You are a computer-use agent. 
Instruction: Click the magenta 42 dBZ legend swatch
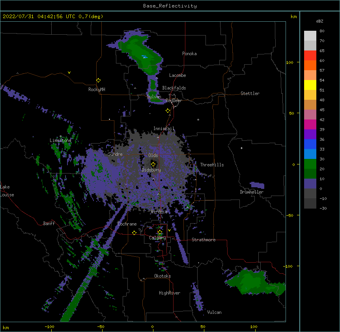tap(310, 124)
